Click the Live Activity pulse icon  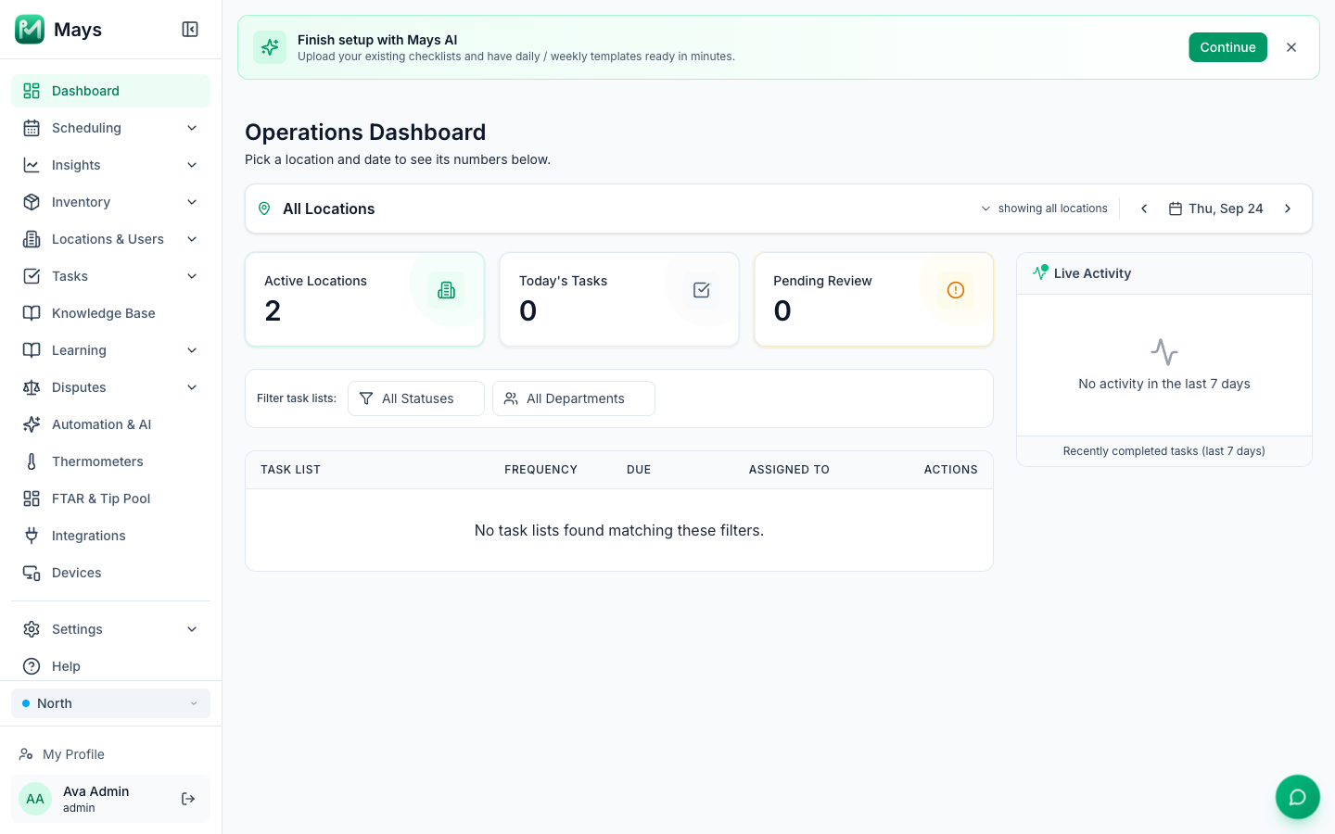[x=1040, y=272]
